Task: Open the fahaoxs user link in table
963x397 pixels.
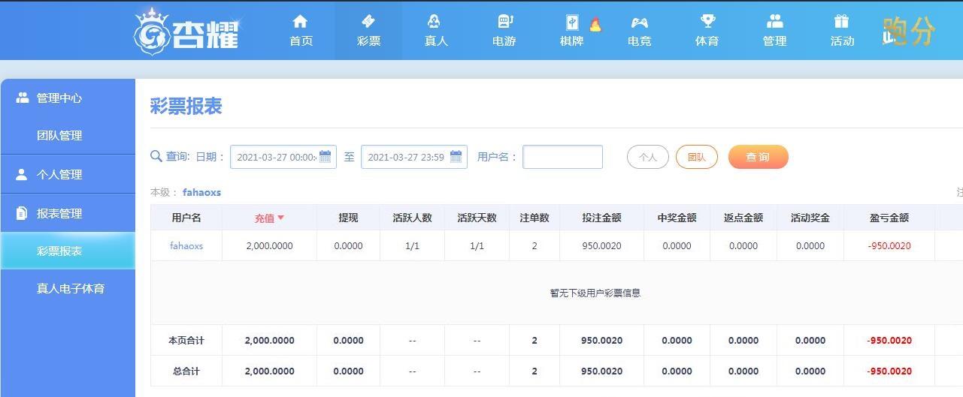Action: [186, 245]
